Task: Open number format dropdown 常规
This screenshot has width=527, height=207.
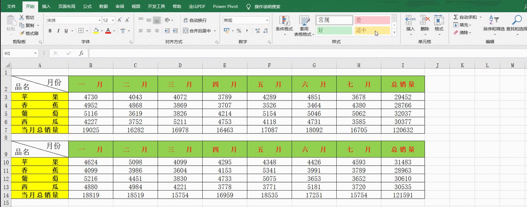Action: pyautogui.click(x=267, y=20)
